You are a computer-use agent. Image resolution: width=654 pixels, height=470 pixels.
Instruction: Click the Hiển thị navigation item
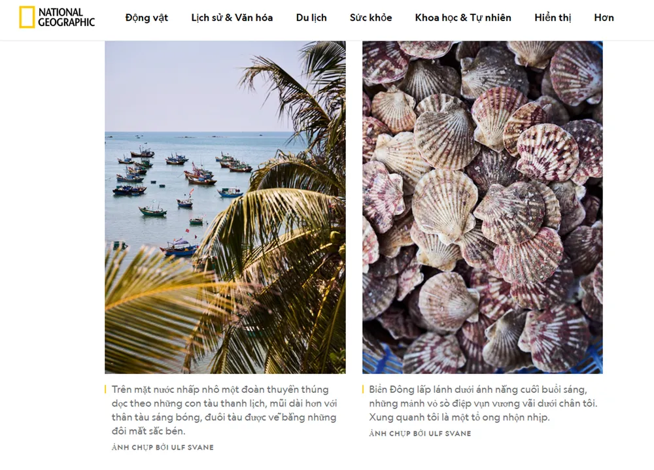[x=553, y=18]
